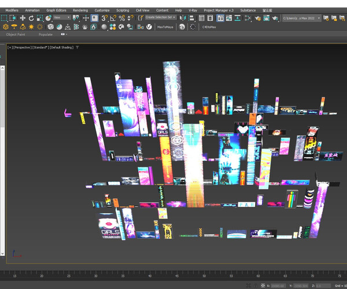Viewport: 347px width, 289px height.
Task: Select the Rectangular Selection Region tool
Action: click(4, 18)
